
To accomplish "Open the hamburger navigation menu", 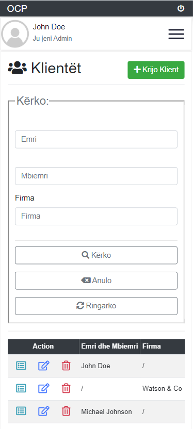I will pos(176,34).
